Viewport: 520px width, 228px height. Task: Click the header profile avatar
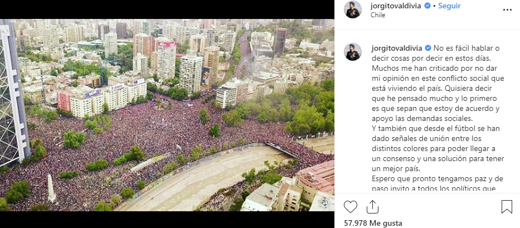353,9
